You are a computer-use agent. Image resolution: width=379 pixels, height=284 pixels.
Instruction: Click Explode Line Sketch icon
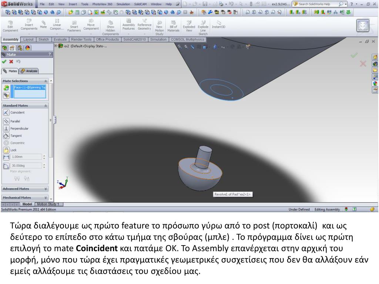click(x=203, y=28)
